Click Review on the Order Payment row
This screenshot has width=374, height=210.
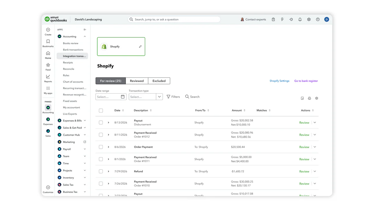304,147
